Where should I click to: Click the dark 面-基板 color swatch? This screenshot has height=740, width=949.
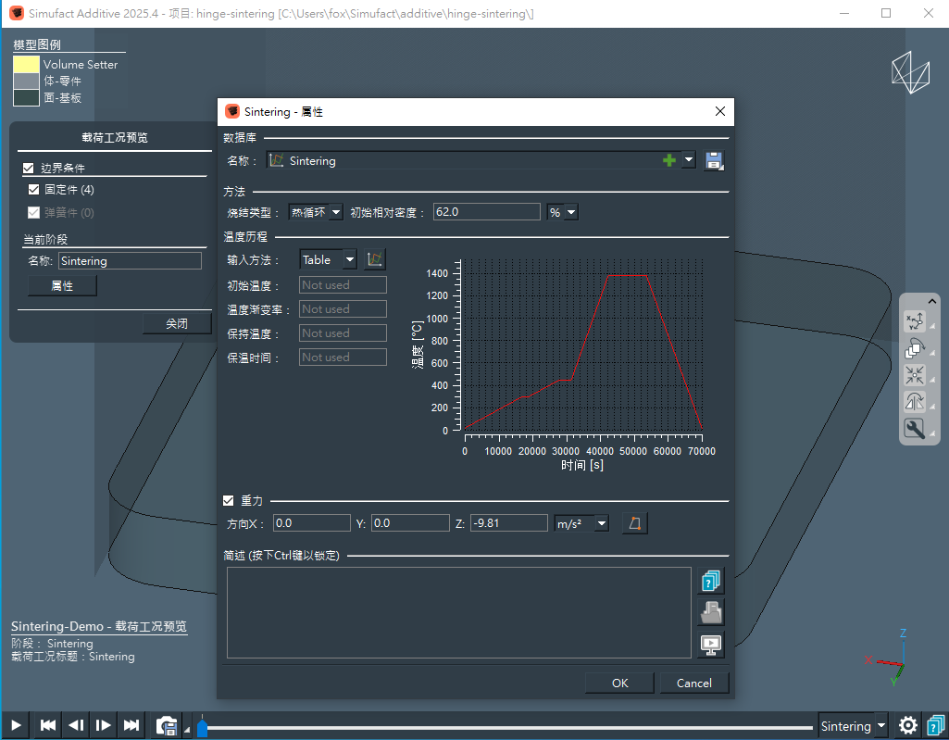26,97
